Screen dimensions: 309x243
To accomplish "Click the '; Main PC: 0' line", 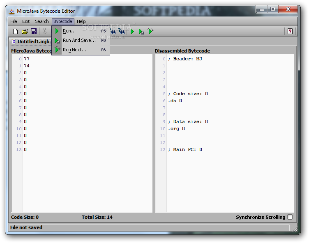I will pos(185,150).
